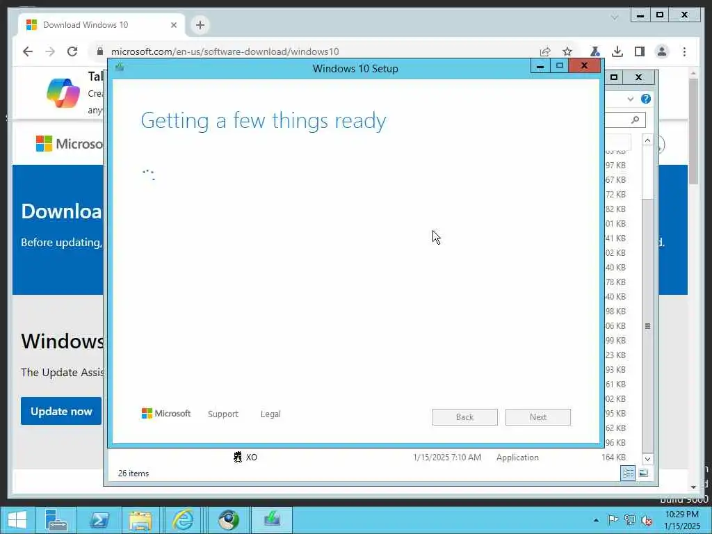Go back in the Chrome browser

pyautogui.click(x=28, y=51)
